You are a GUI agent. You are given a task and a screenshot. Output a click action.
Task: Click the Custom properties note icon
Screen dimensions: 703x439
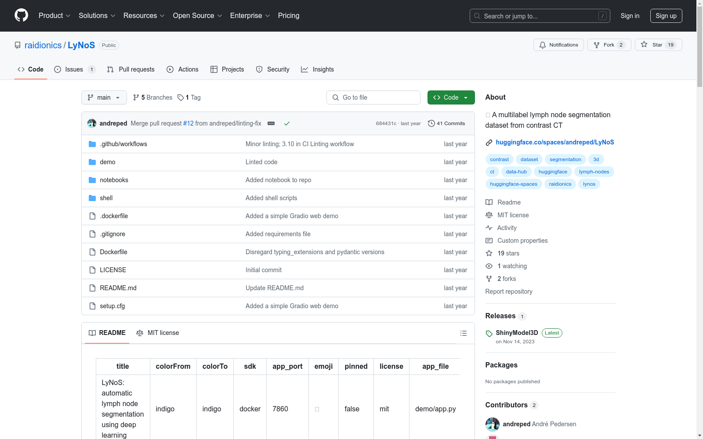489,241
